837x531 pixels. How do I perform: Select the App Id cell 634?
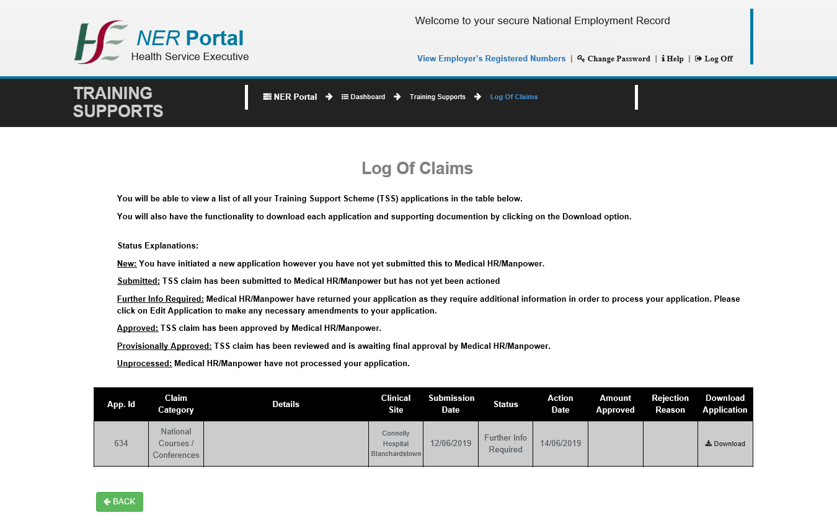click(121, 444)
